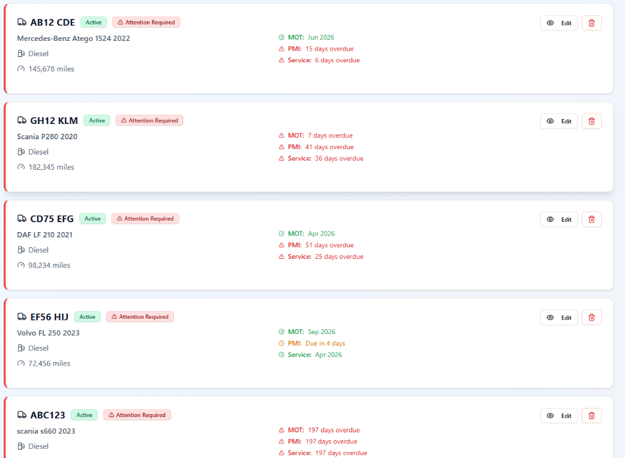Delete vehicle CD75 EFG with trash icon
The image size is (625, 458).
click(x=591, y=219)
